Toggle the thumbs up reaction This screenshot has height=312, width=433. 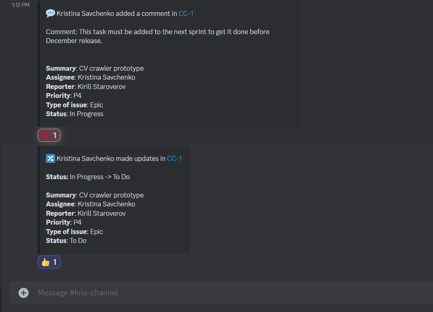(49, 262)
